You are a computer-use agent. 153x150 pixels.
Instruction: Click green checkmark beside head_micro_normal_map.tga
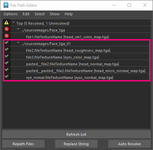pyautogui.click(x=6, y=70)
